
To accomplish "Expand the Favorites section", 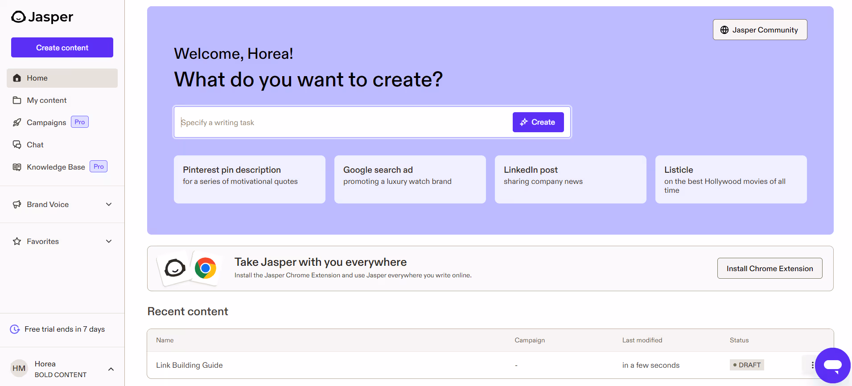I will click(109, 241).
